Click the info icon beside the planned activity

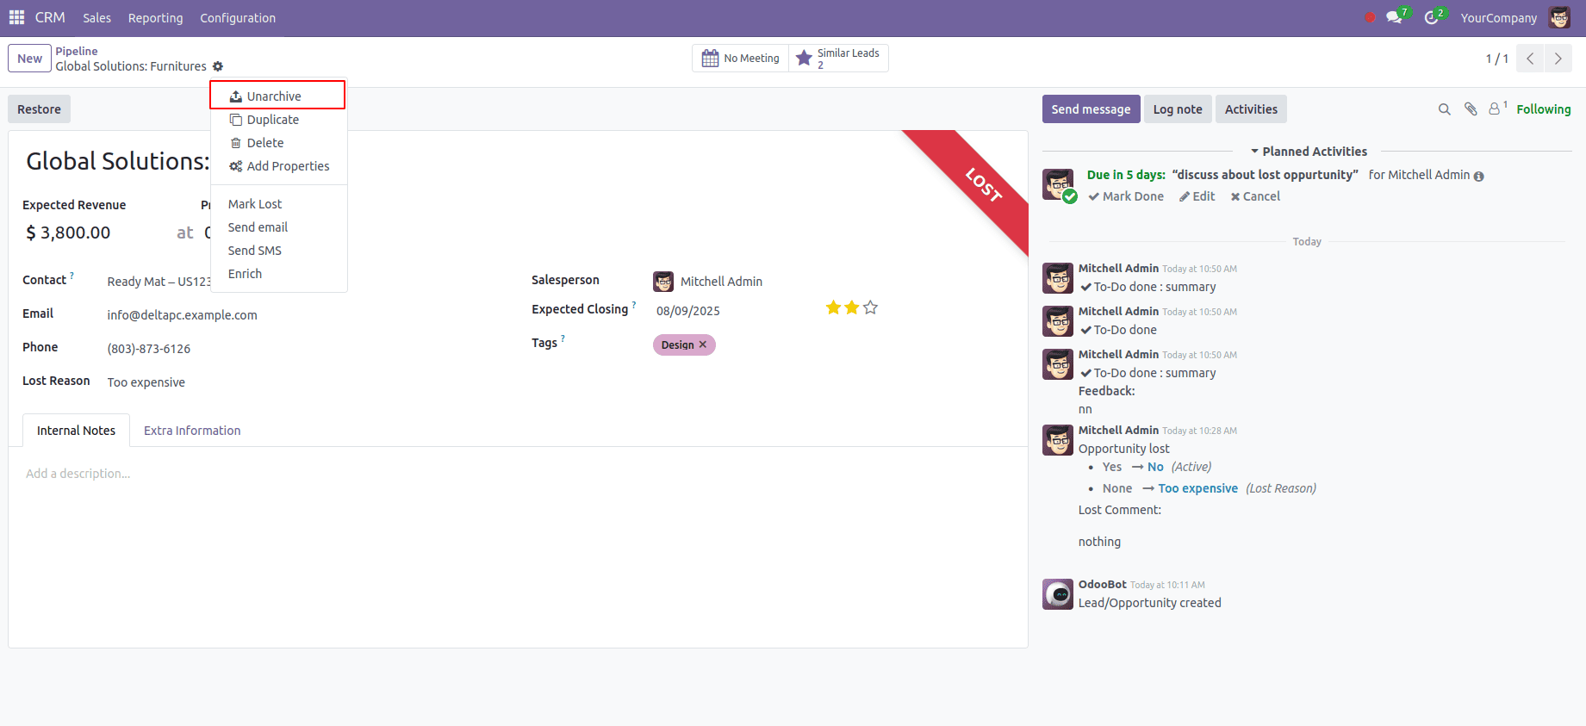[1479, 177]
